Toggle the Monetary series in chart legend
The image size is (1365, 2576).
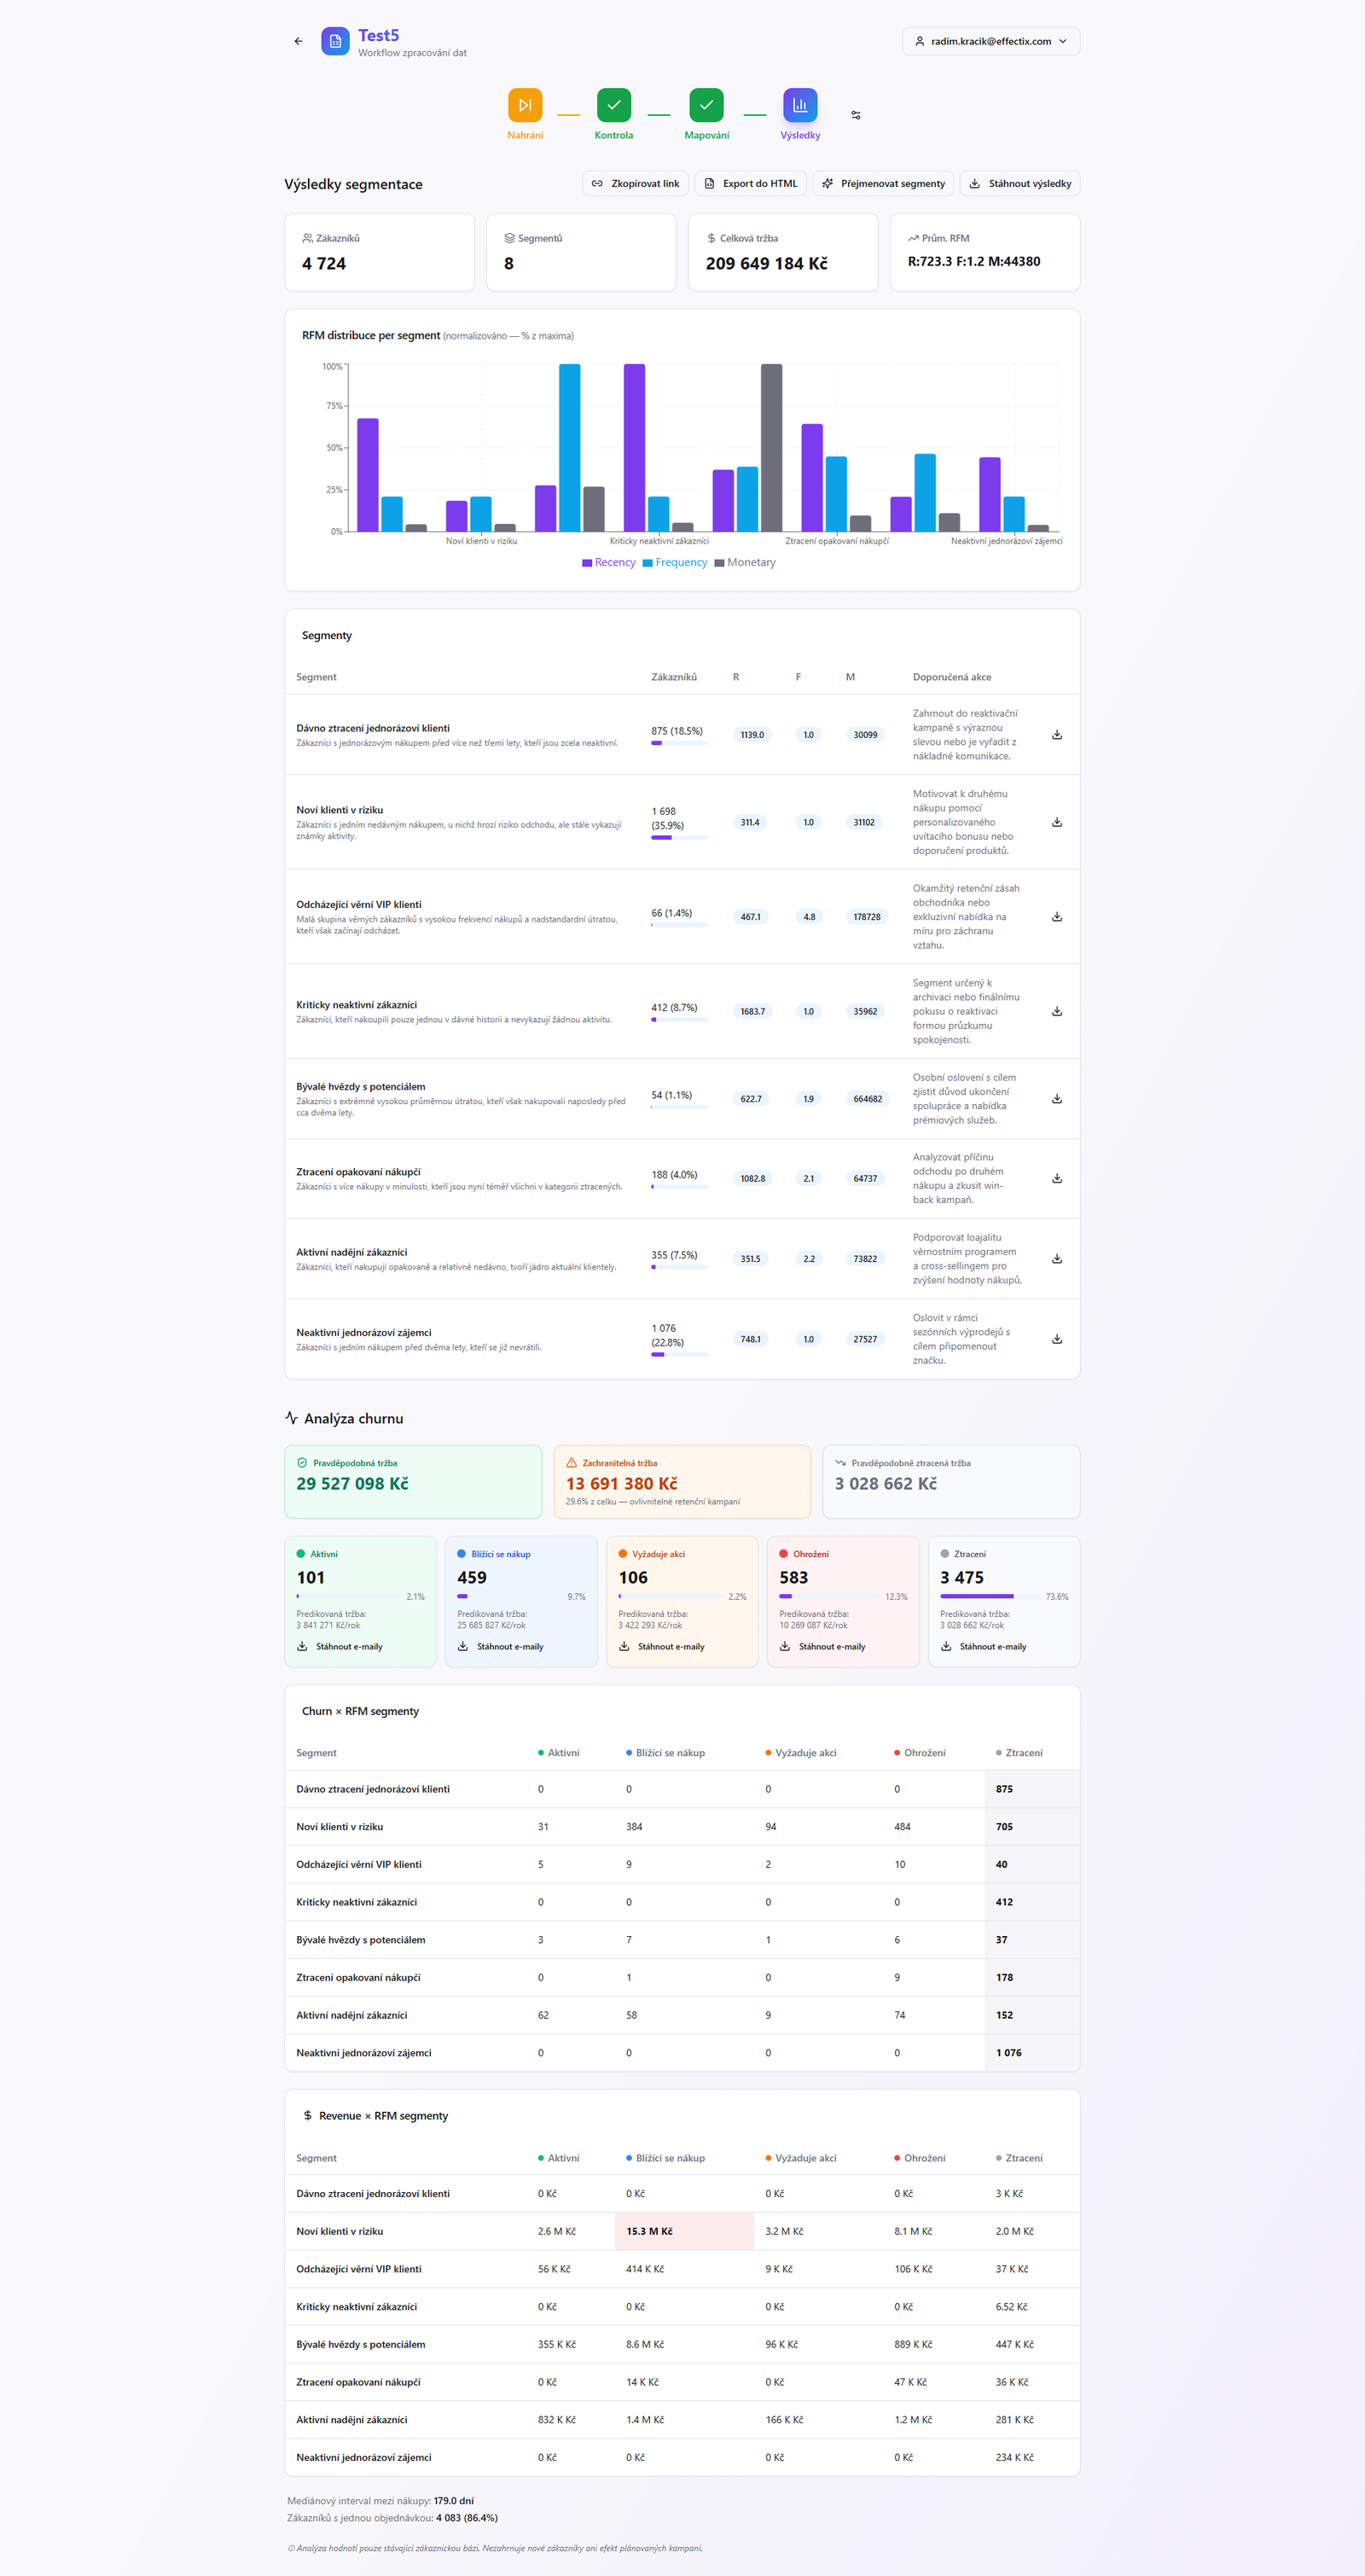tap(745, 562)
